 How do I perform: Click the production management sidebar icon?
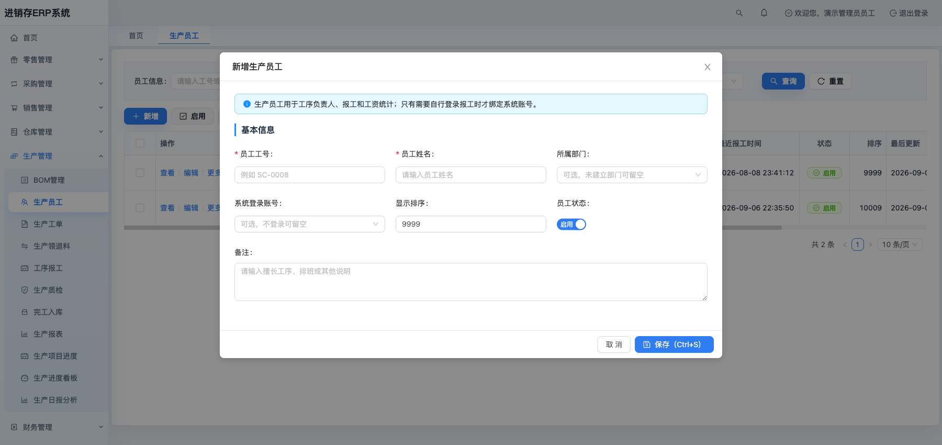click(x=14, y=156)
